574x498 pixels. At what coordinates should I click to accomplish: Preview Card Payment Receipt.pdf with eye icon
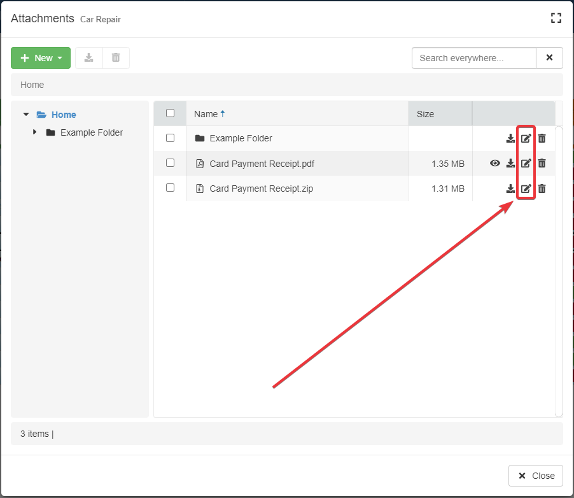tap(495, 163)
